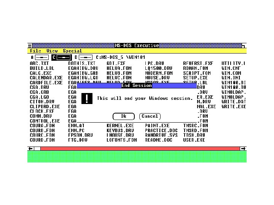Click the zoom box at title bar right
Screen dimensions: 274x205
tap(244, 46)
